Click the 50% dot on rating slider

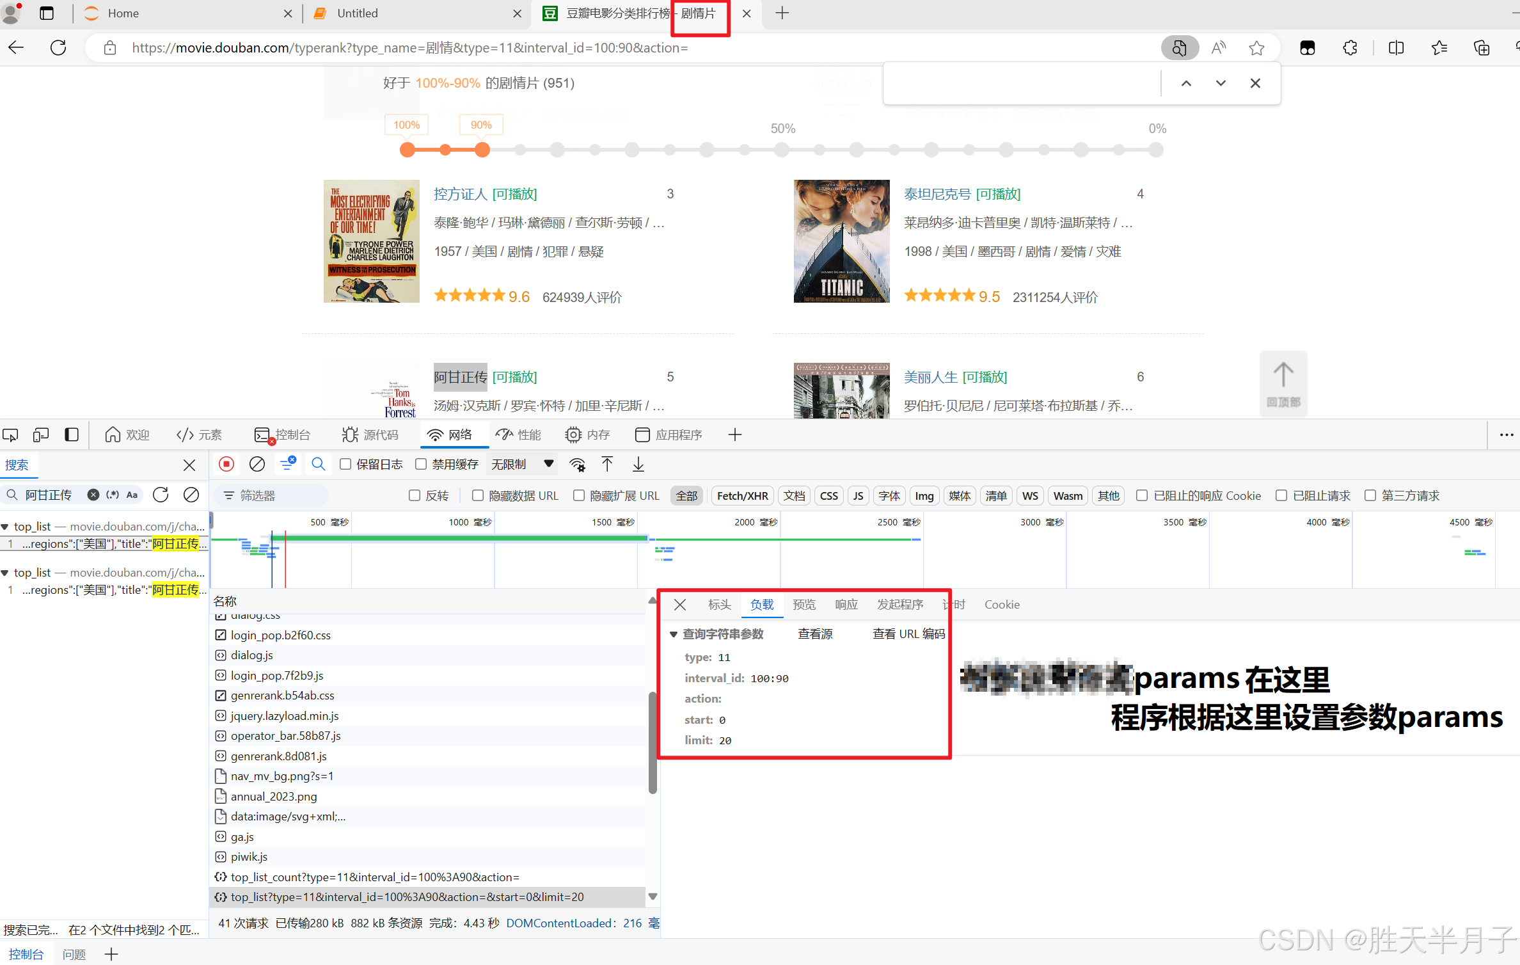click(x=782, y=150)
